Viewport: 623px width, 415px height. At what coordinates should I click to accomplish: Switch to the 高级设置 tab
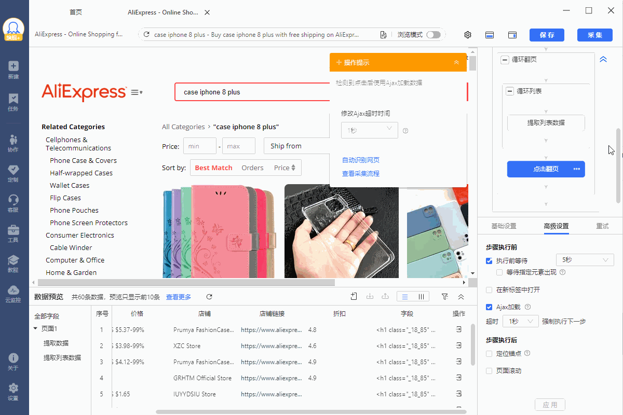point(556,226)
